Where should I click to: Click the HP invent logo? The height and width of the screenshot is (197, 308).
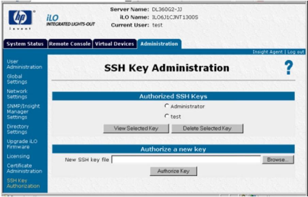[x=20, y=20]
